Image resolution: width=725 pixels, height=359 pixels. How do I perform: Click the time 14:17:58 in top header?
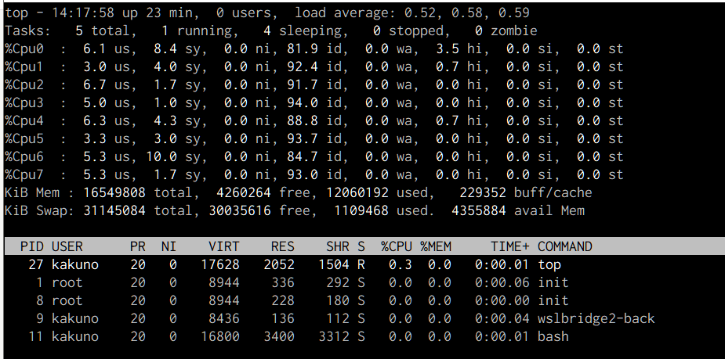(83, 13)
